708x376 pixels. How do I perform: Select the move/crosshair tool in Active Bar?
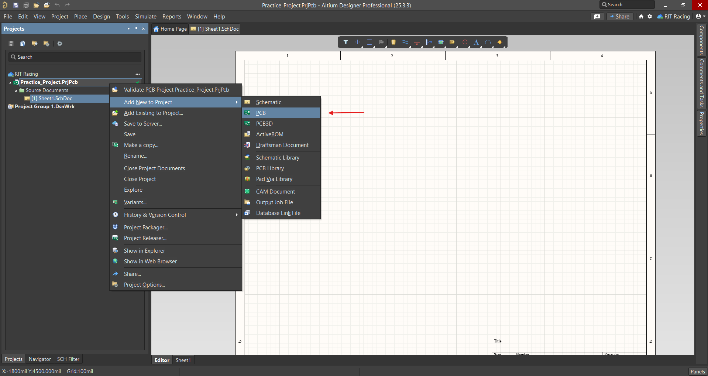(357, 42)
